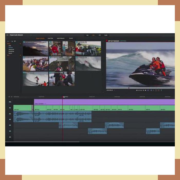The height and width of the screenshot is (180, 180).
Task: Click the red record icon above the viewer
Action: tap(107, 41)
